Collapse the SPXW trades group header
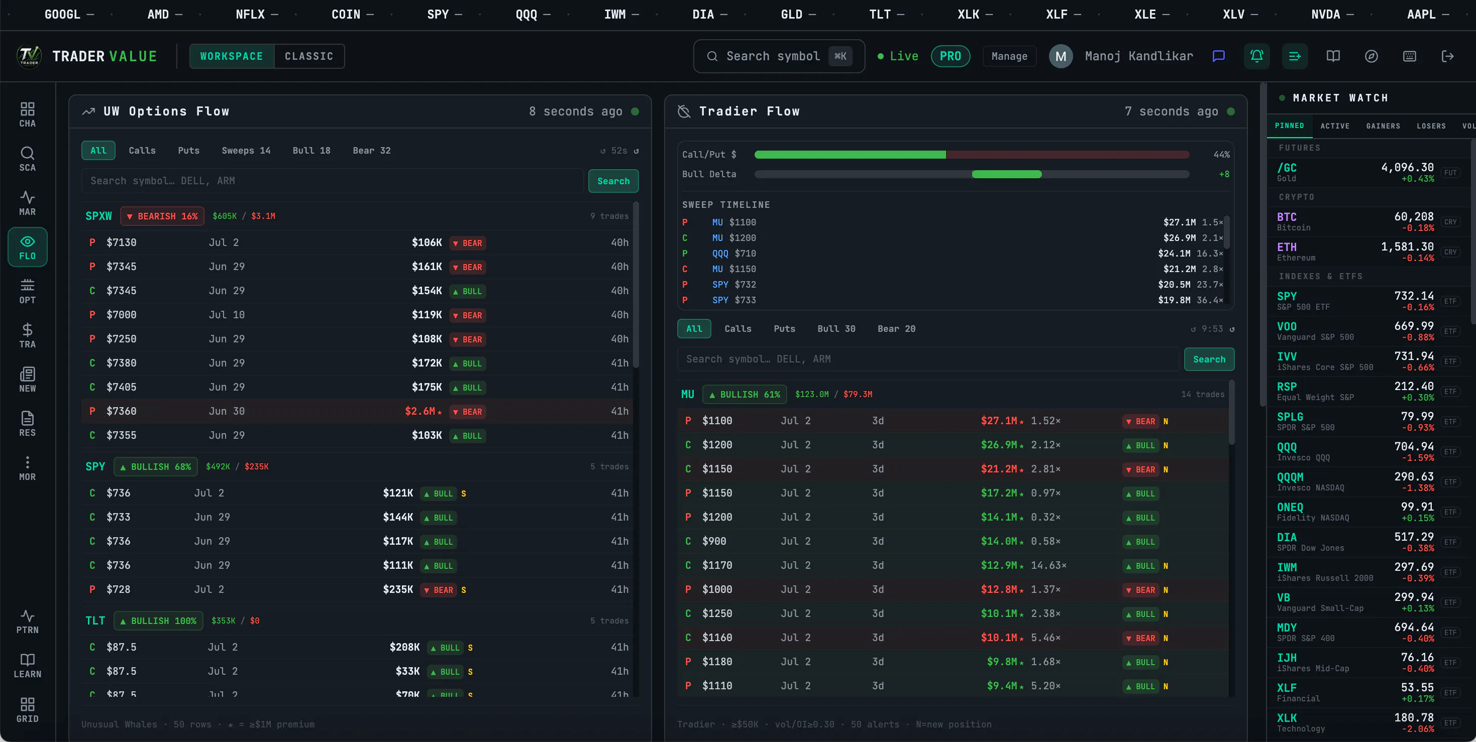Image resolution: width=1476 pixels, height=742 pixels. tap(357, 216)
